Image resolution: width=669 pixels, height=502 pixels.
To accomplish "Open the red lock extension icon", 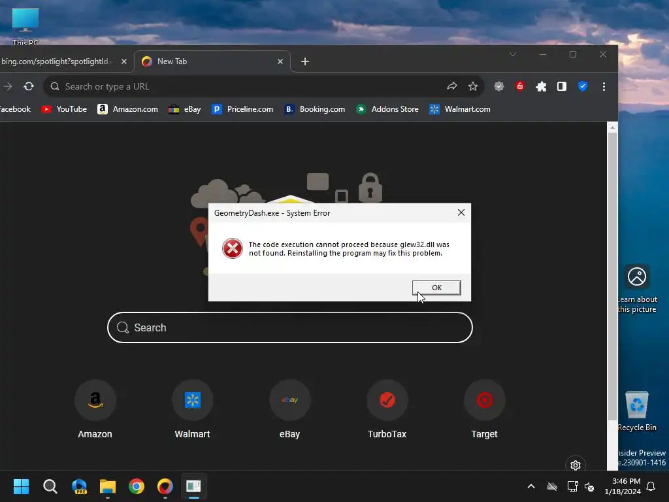I will 519,87.
